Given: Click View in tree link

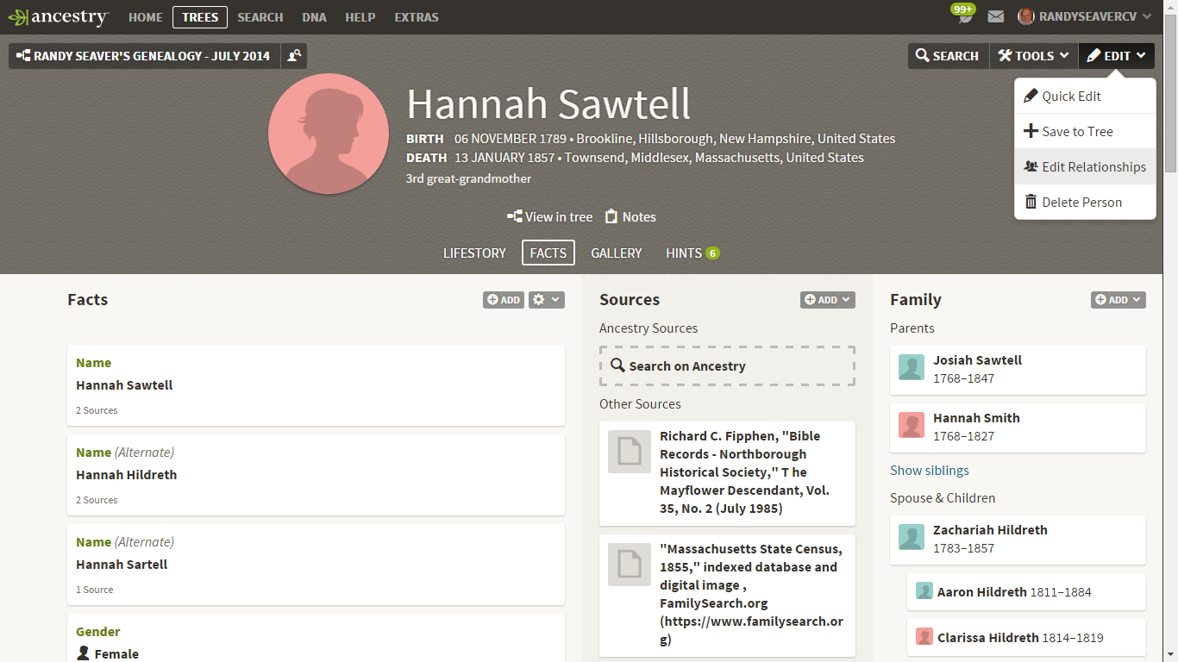Looking at the screenshot, I should (550, 216).
